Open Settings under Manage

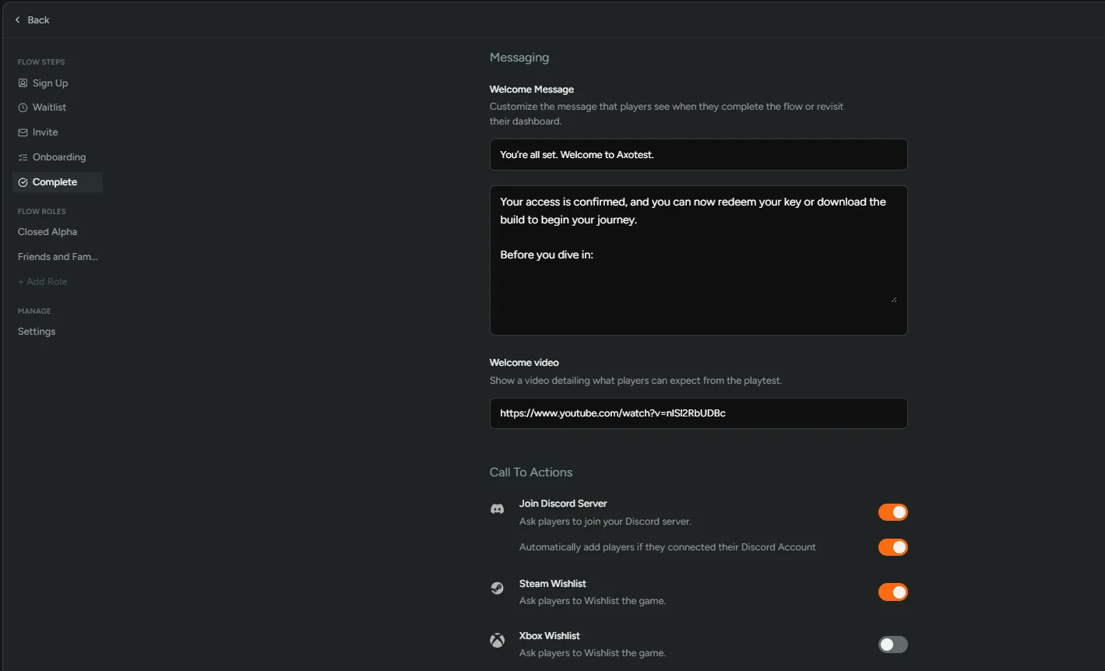tap(37, 332)
